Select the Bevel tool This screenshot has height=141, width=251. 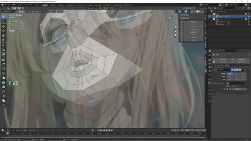(x=4, y=64)
